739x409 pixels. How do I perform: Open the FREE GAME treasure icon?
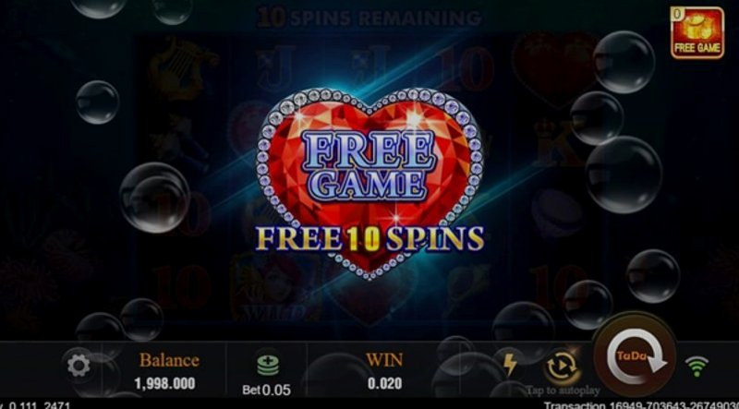click(697, 32)
